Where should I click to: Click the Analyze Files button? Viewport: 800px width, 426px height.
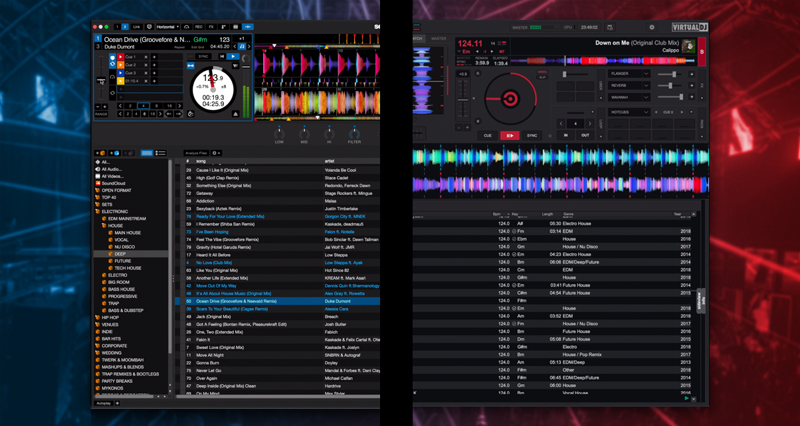click(x=196, y=153)
